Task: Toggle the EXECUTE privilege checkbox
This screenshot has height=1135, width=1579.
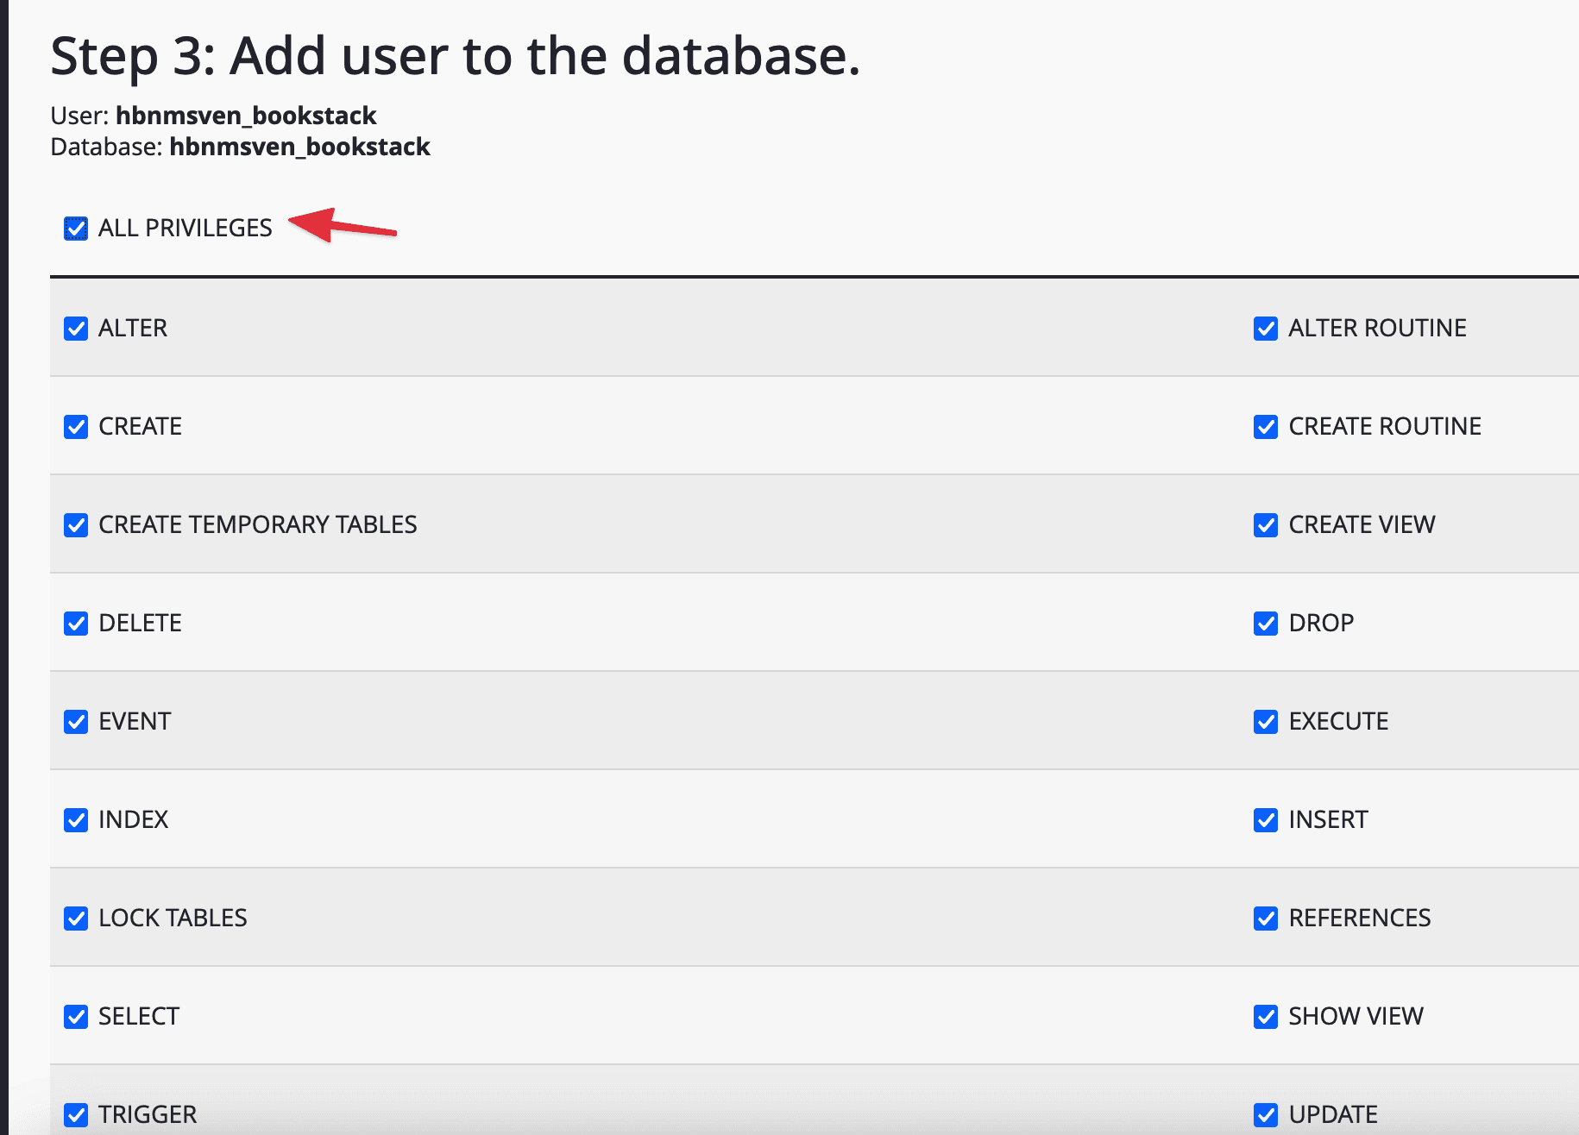Action: pyautogui.click(x=1266, y=722)
